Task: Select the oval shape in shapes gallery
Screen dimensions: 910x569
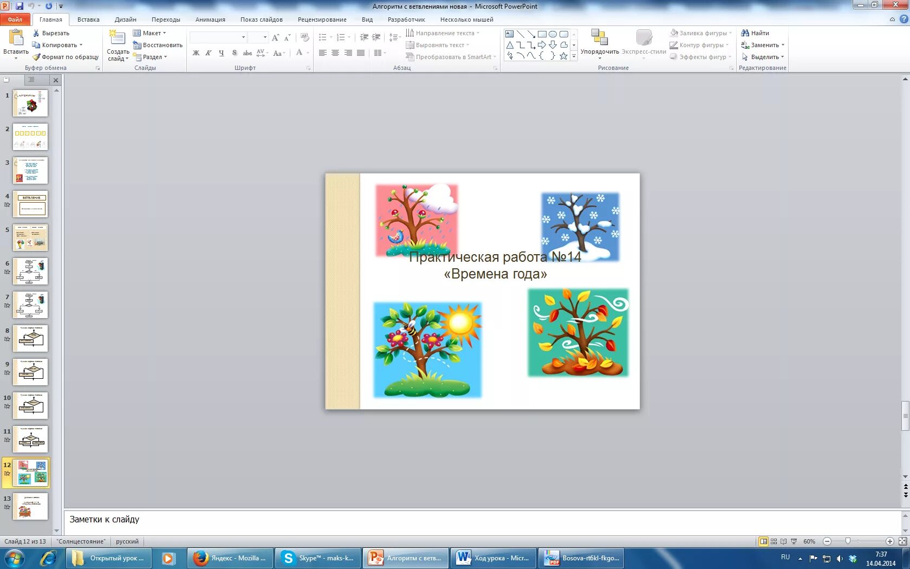Action: tap(552, 34)
